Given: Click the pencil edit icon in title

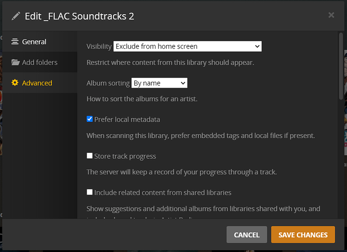Looking at the screenshot, I should (x=15, y=16).
